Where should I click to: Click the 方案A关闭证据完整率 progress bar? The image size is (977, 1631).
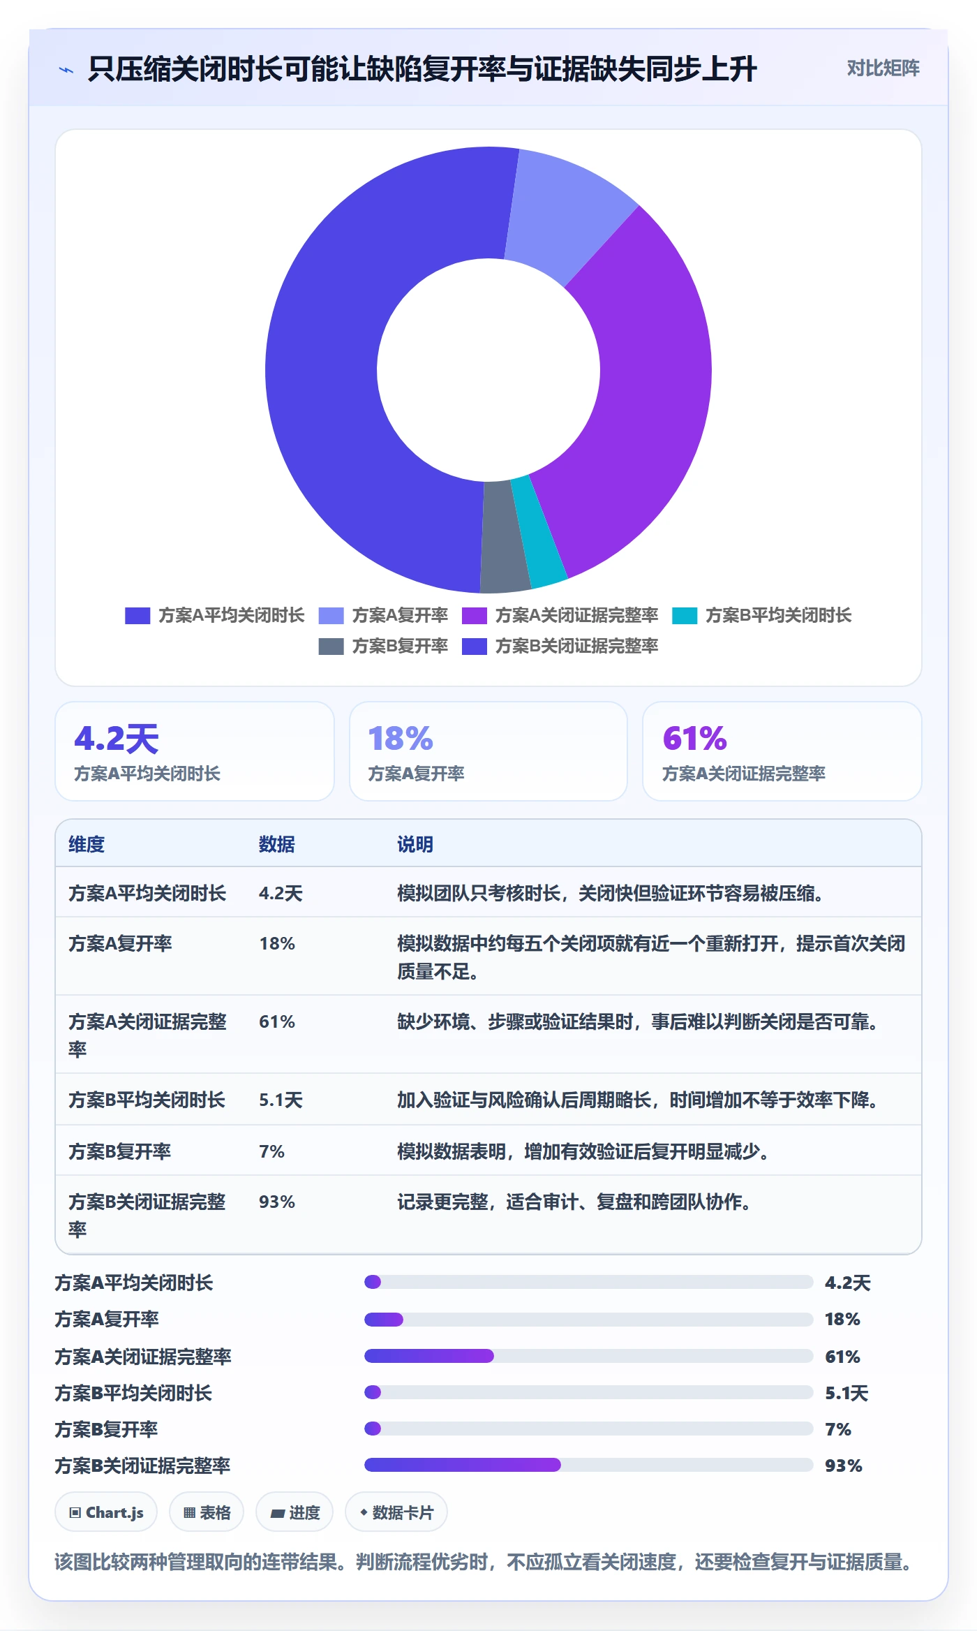pyautogui.click(x=588, y=1356)
